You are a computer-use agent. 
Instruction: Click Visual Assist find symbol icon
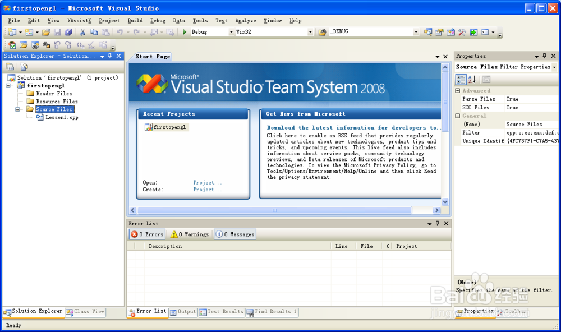35,45
